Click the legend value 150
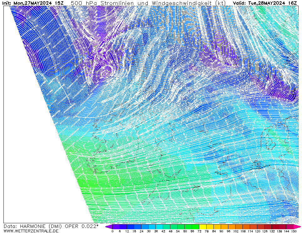Image resolution: width=302 pixels, height=233 pixels. coord(293,231)
